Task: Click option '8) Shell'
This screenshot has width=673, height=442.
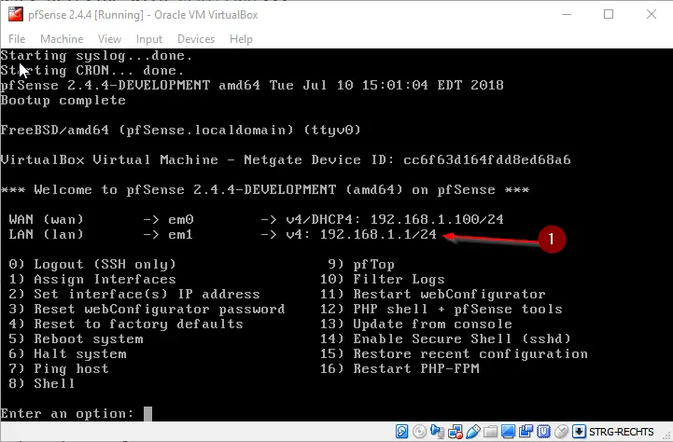Action: (42, 383)
